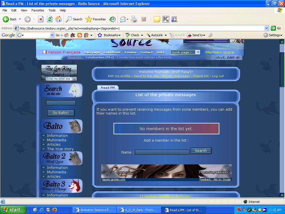Click the Search button next to Name field
Screen dimensions: 285x214
(201, 151)
